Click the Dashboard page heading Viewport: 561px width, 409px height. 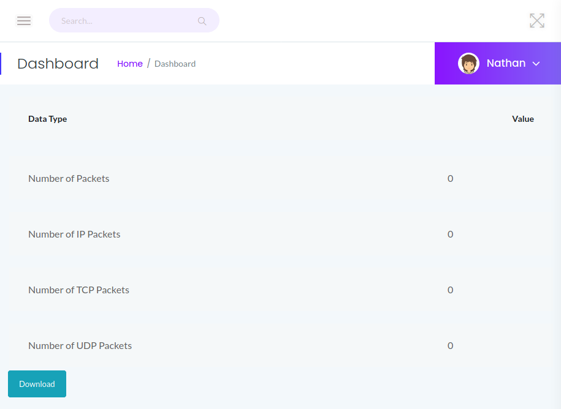pos(58,64)
